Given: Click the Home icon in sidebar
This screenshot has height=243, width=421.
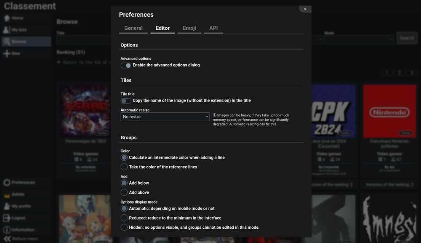Looking at the screenshot, I should (7, 18).
